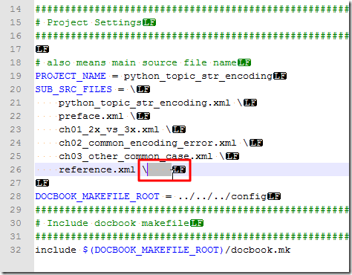Click ch02_common_encoding_error.xml entry
The height and width of the screenshot is (275, 352).
click(147, 143)
